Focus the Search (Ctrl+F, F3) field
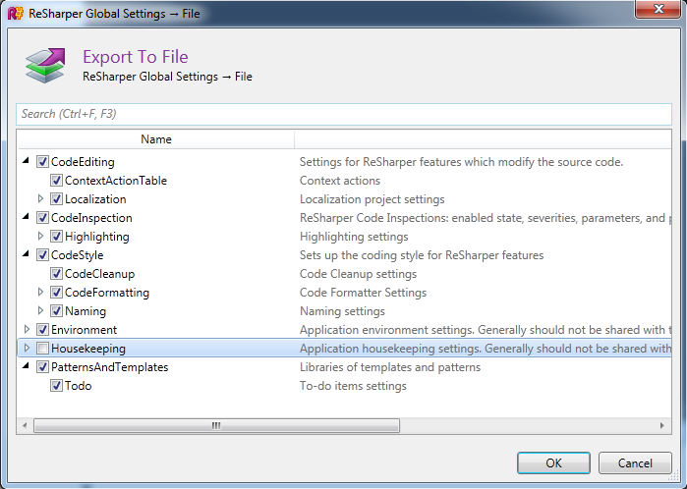This screenshot has height=489, width=687. coord(344,114)
